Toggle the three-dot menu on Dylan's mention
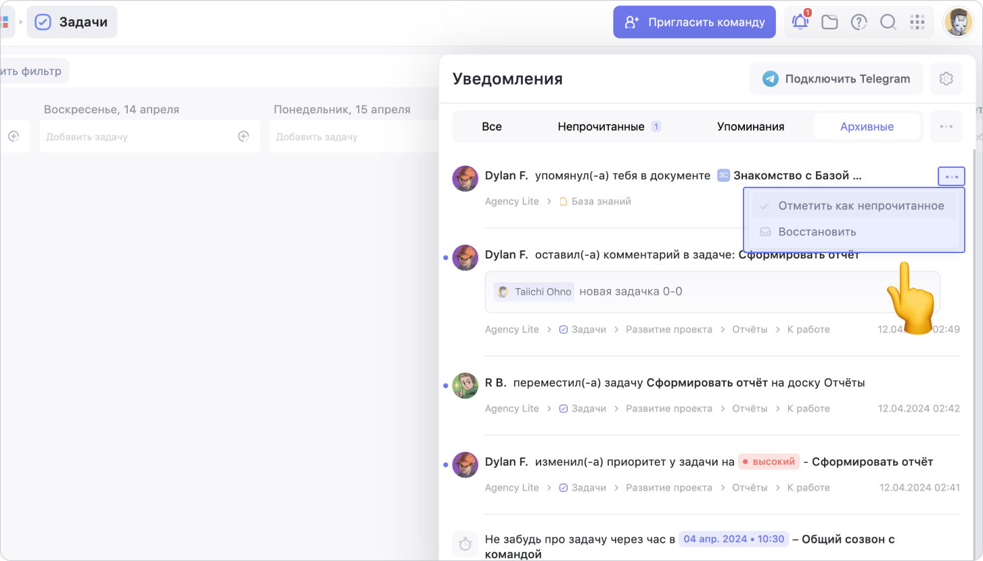This screenshot has width=983, height=561. (951, 177)
